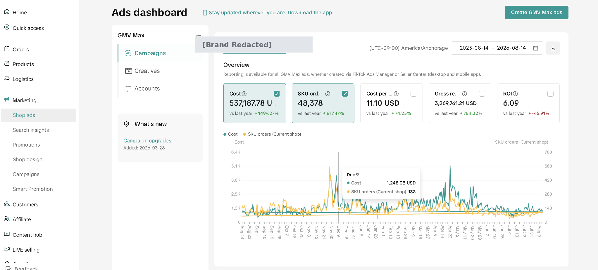
Task: Uncheck the Cost metric checkbox
Action: pos(277,94)
